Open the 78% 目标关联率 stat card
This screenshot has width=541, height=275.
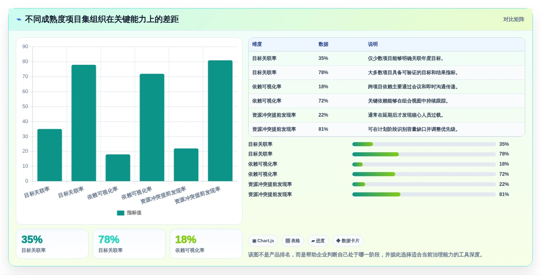[129, 244]
